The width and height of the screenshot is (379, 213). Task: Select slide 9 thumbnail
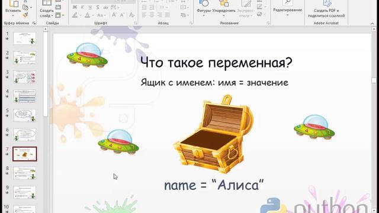(x=25, y=192)
